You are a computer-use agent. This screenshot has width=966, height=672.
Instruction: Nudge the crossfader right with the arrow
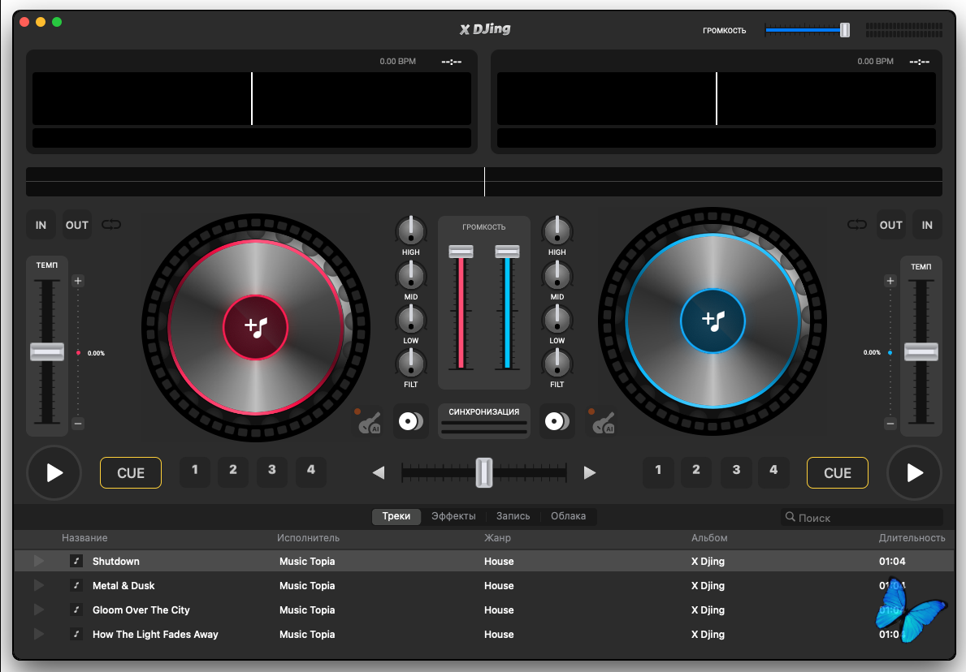590,472
